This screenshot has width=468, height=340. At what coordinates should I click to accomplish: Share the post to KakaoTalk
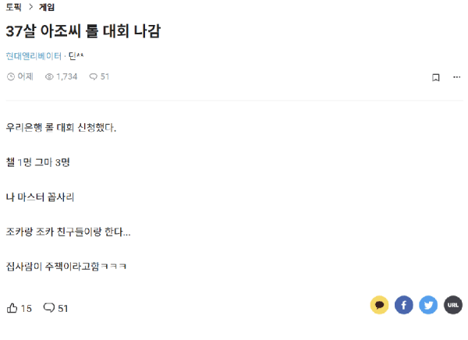tap(379, 305)
